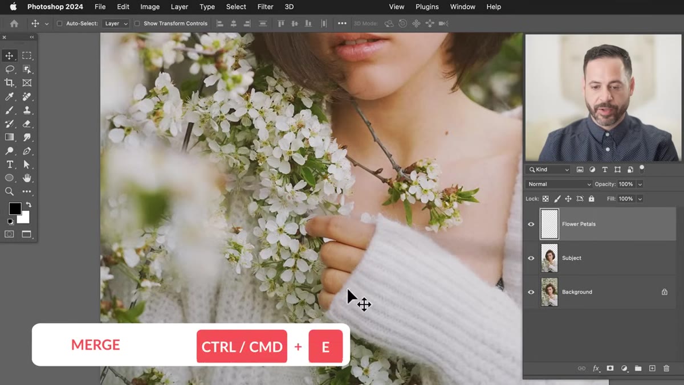Toggle lock all padlock icon
The width and height of the screenshot is (684, 385).
coord(591,199)
